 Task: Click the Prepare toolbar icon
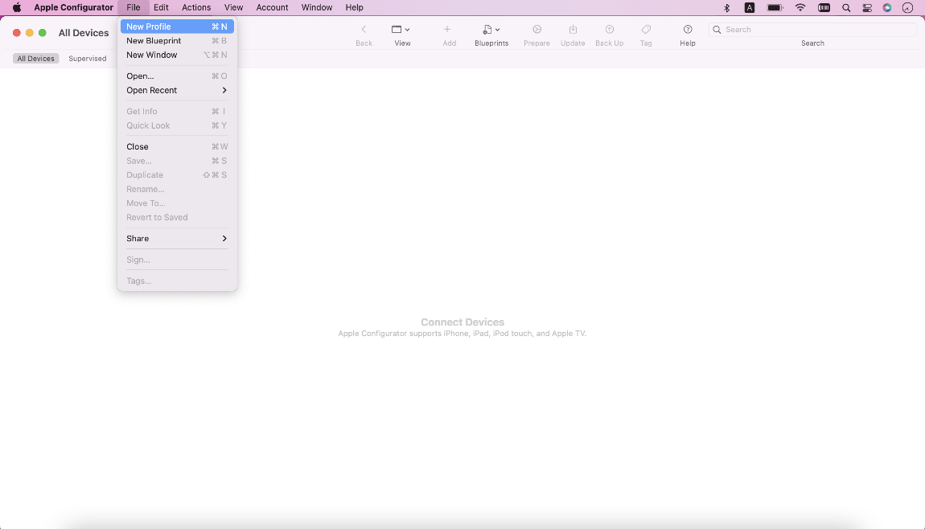pyautogui.click(x=536, y=30)
